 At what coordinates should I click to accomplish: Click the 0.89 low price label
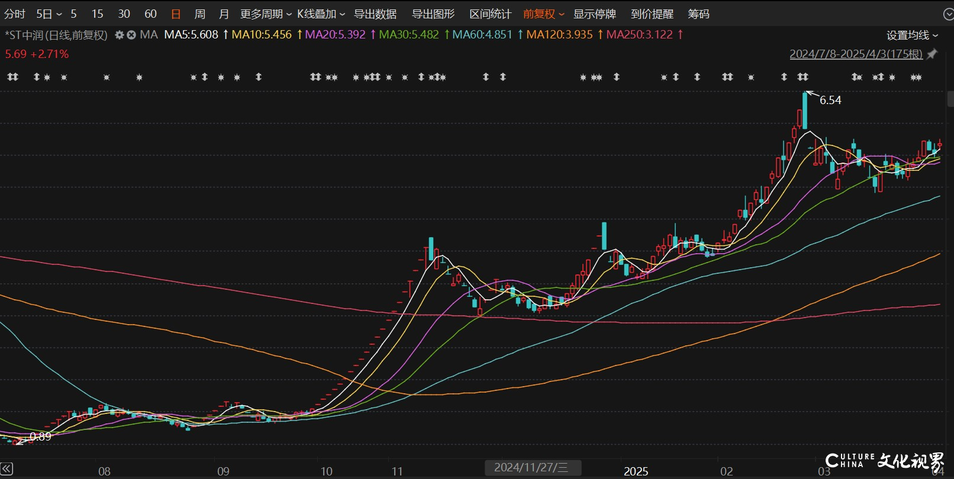click(x=40, y=436)
